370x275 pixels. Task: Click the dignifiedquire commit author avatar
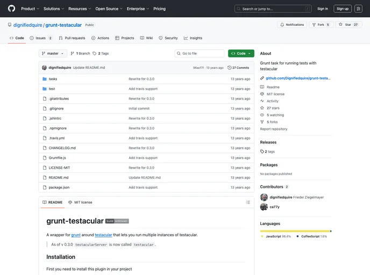[x=44, y=68]
